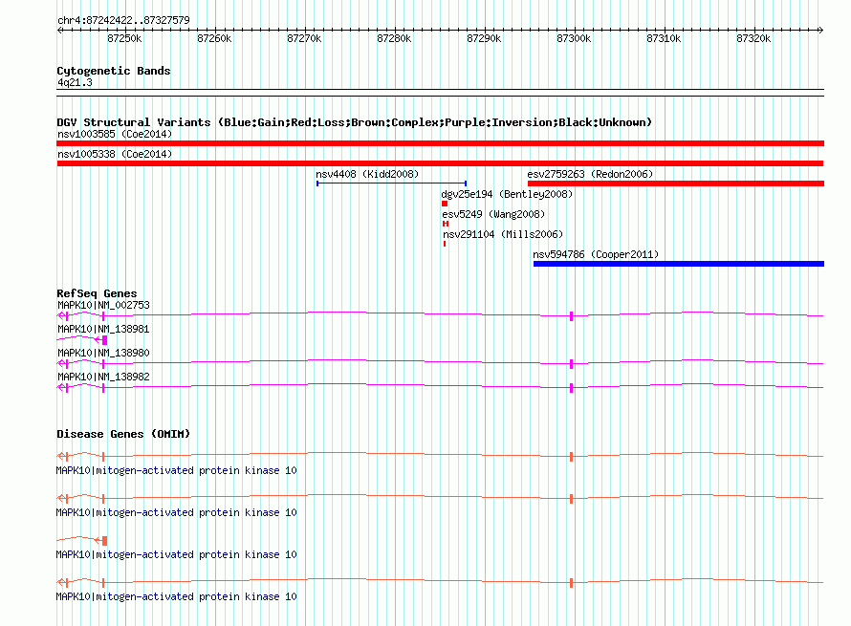Click the nsv1003585 (Coe2014) red loss bar

point(440,143)
